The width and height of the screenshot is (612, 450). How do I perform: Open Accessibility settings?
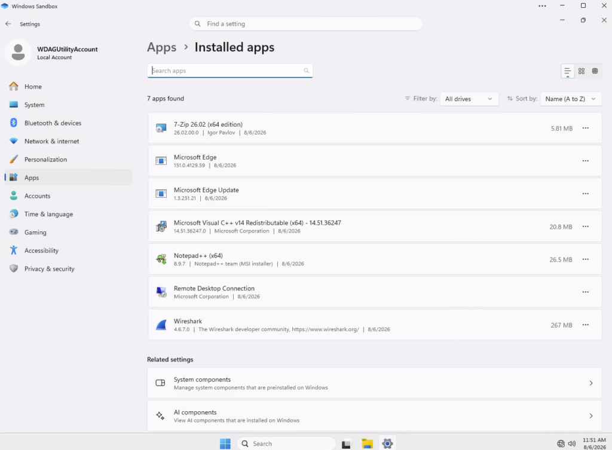point(68,250)
